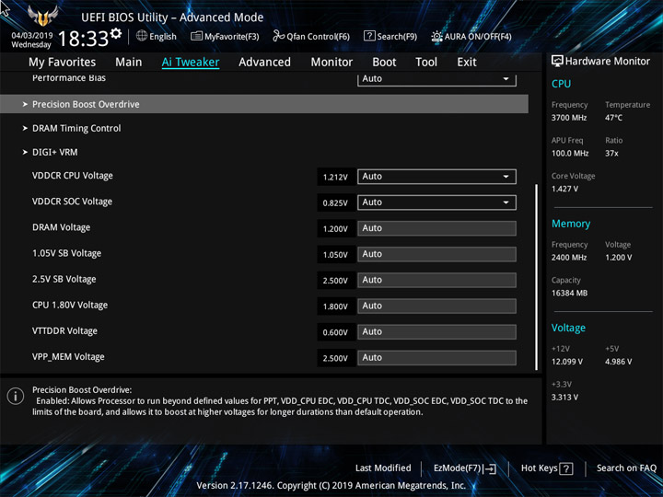Switch to the Main tab
The image size is (663, 497).
tap(129, 63)
